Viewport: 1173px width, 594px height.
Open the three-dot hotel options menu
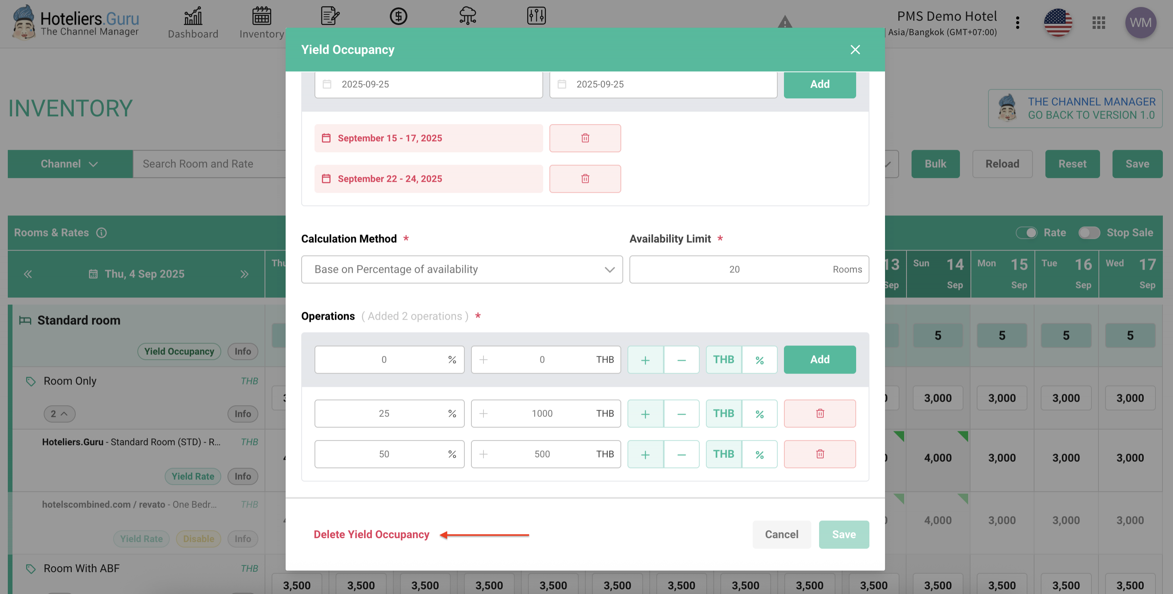tap(1017, 22)
